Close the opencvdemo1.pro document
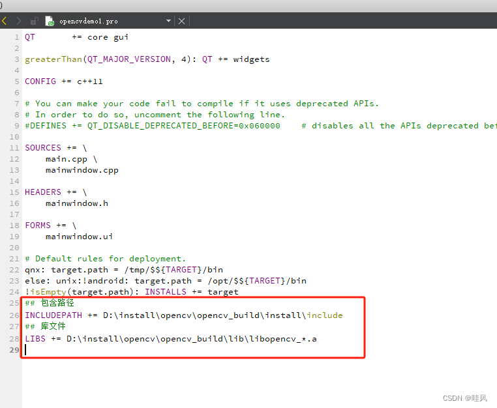The height and width of the screenshot is (408, 497). coord(181,22)
